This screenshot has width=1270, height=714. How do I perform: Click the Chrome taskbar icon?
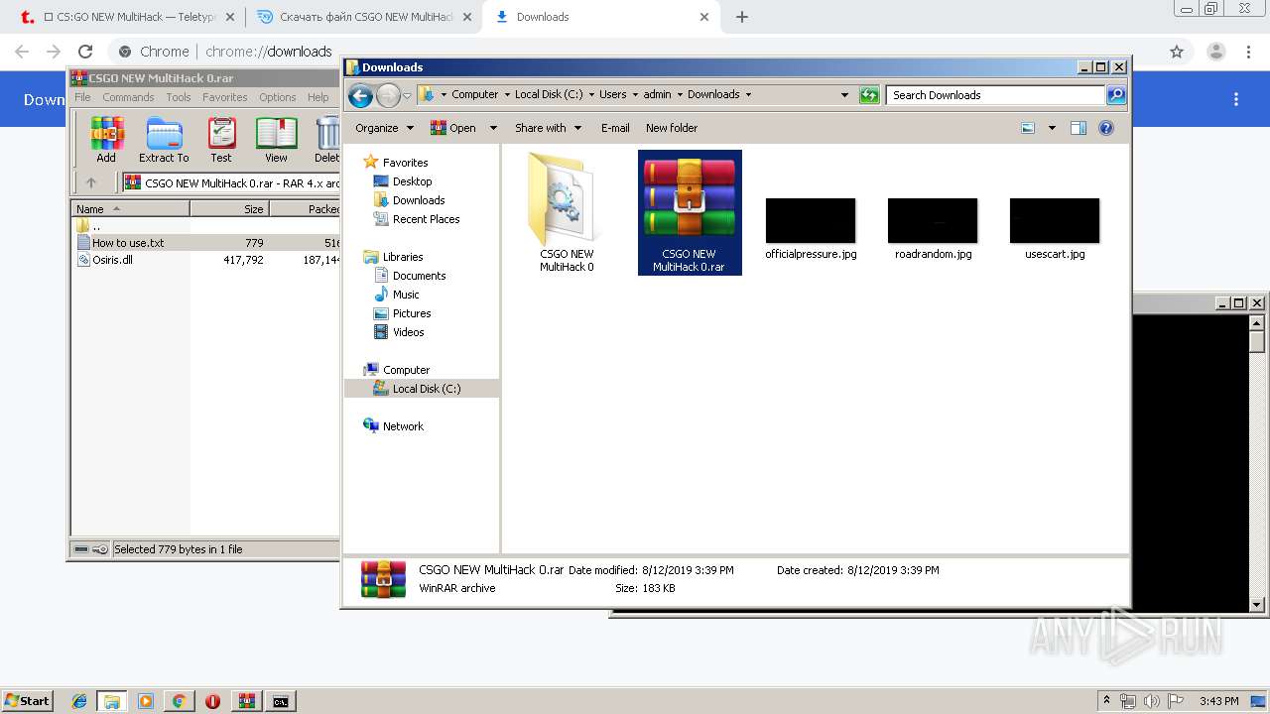[179, 701]
